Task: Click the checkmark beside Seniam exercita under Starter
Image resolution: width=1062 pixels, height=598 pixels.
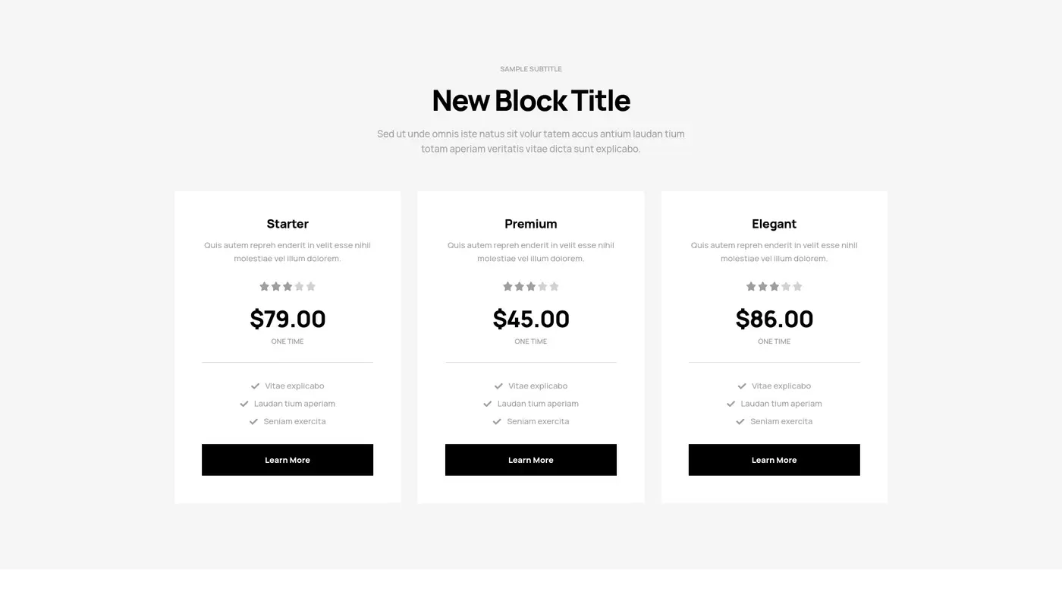Action: [253, 420]
